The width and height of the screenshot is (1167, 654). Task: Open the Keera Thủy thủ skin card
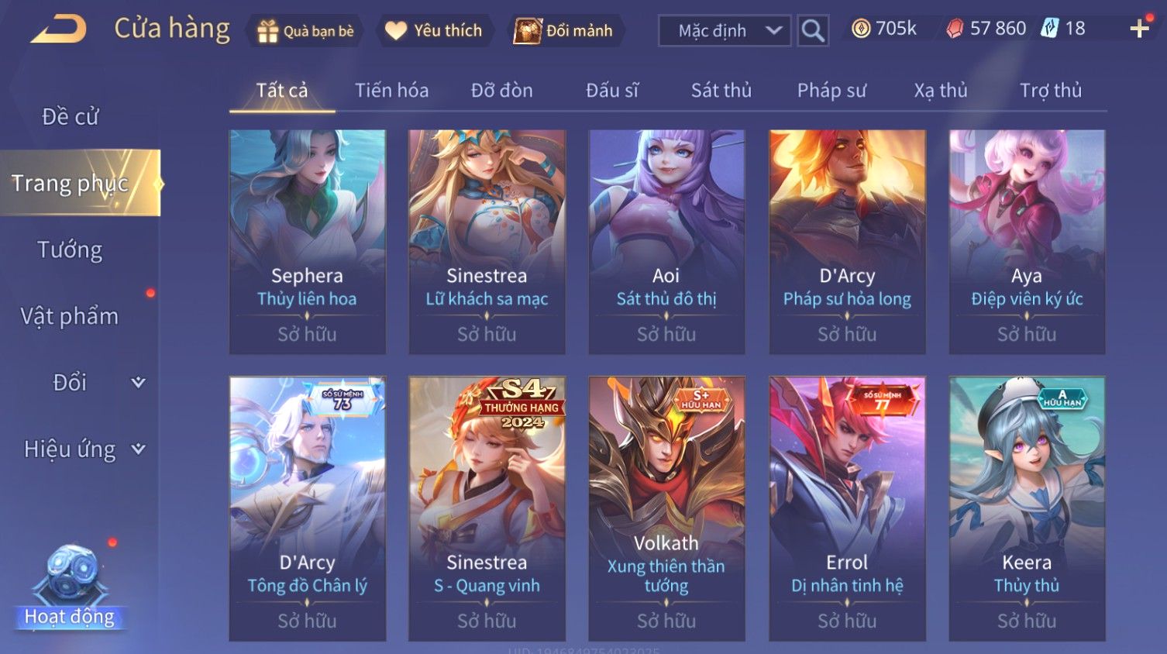[x=1027, y=508]
